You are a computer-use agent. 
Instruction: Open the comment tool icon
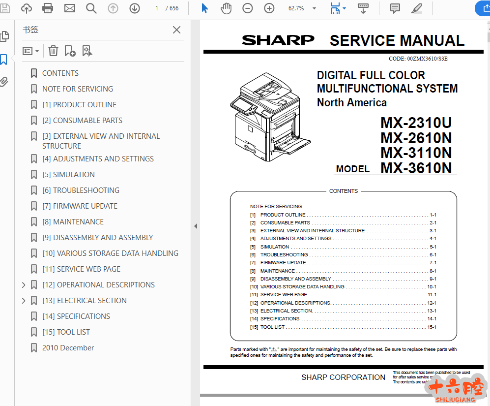395,8
